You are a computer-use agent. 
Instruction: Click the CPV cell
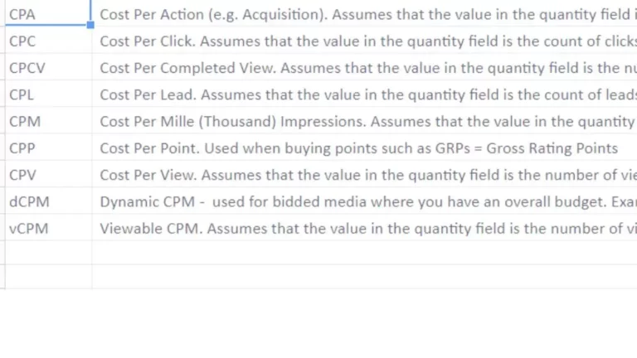click(46, 175)
